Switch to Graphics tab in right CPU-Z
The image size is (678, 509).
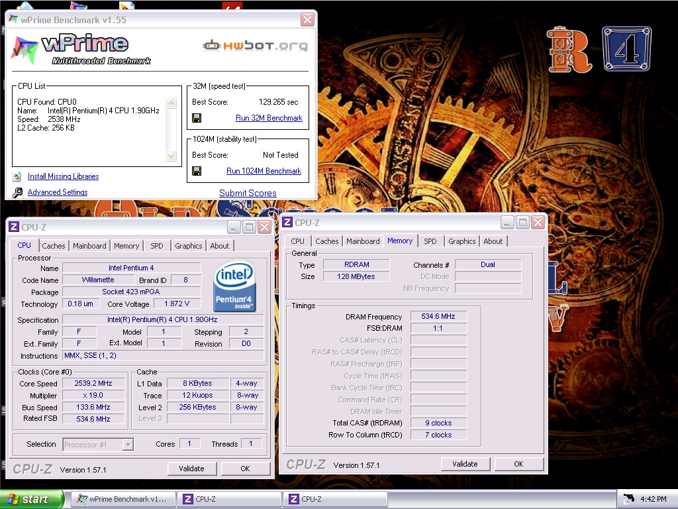461,241
